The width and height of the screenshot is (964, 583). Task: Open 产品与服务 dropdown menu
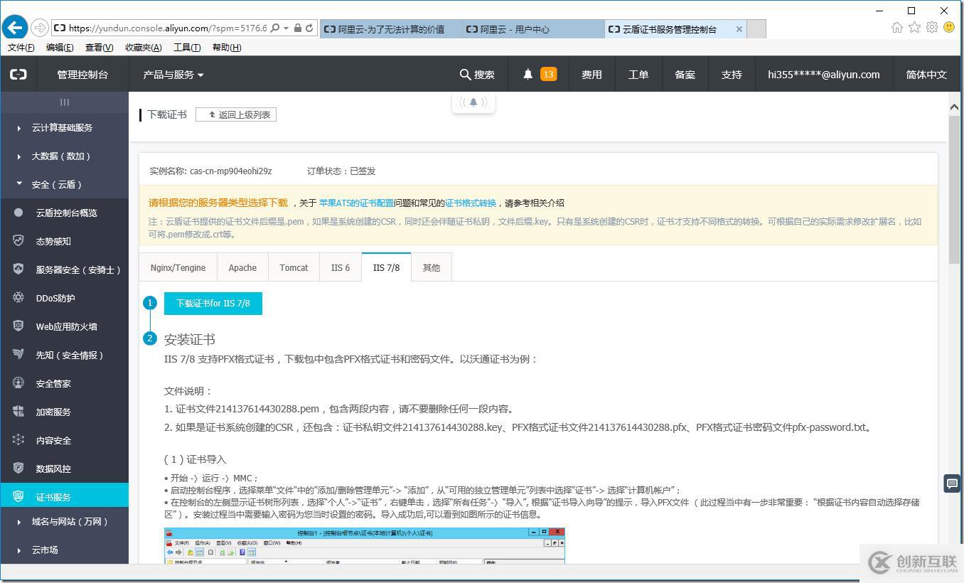pyautogui.click(x=173, y=74)
